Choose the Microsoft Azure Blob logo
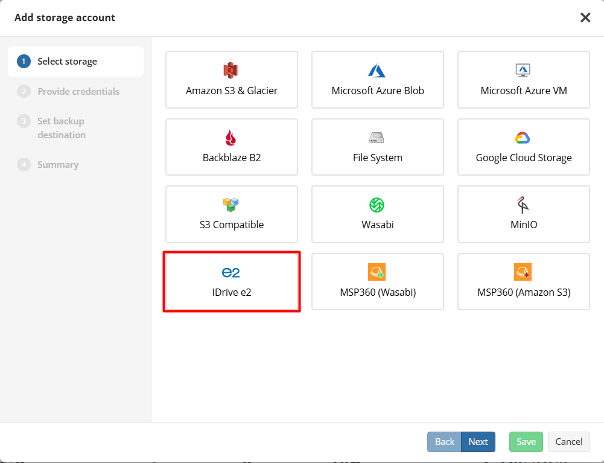The width and height of the screenshot is (604, 463). click(x=377, y=71)
